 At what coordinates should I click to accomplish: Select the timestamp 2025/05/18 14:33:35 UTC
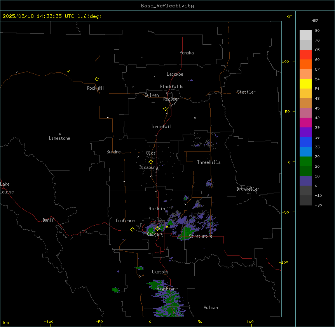(x=38, y=16)
